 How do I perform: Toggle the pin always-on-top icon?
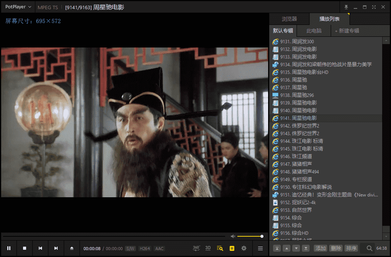click(x=346, y=7)
